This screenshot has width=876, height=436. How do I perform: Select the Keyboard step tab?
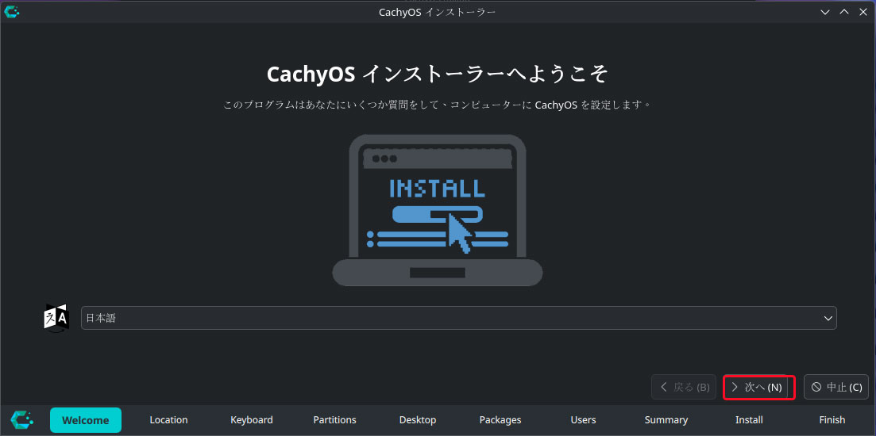[x=252, y=420]
